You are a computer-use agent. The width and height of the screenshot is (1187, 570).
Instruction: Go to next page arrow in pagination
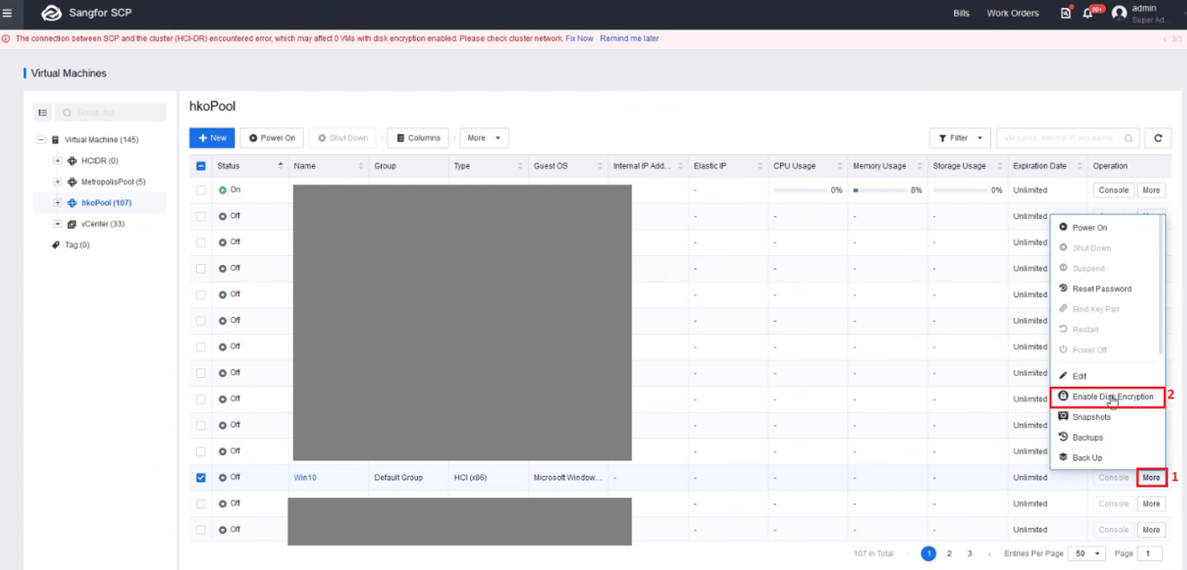pos(990,554)
